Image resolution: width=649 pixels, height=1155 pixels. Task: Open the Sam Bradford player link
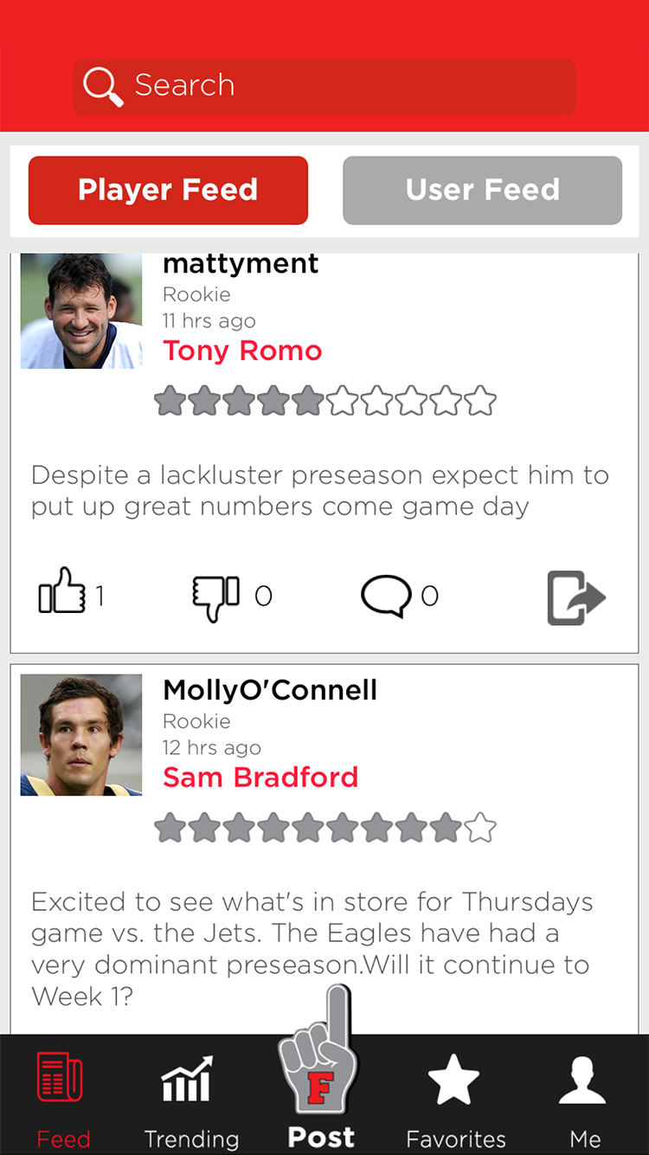pyautogui.click(x=260, y=778)
